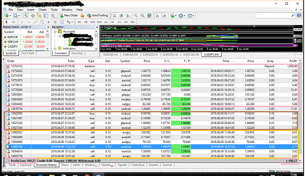
Task: Switch timeframe to M15
Action: [x=93, y=22]
